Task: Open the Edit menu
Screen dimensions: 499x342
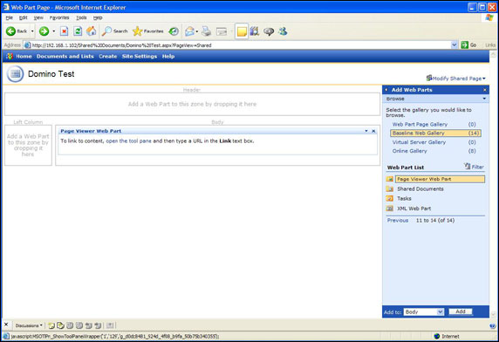Action: click(x=24, y=17)
